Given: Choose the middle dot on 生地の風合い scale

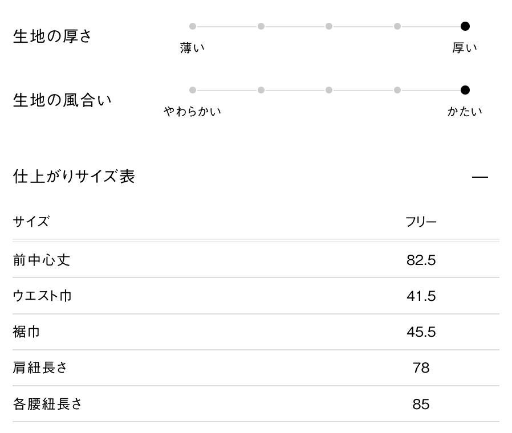Looking at the screenshot, I should pyautogui.click(x=329, y=90).
